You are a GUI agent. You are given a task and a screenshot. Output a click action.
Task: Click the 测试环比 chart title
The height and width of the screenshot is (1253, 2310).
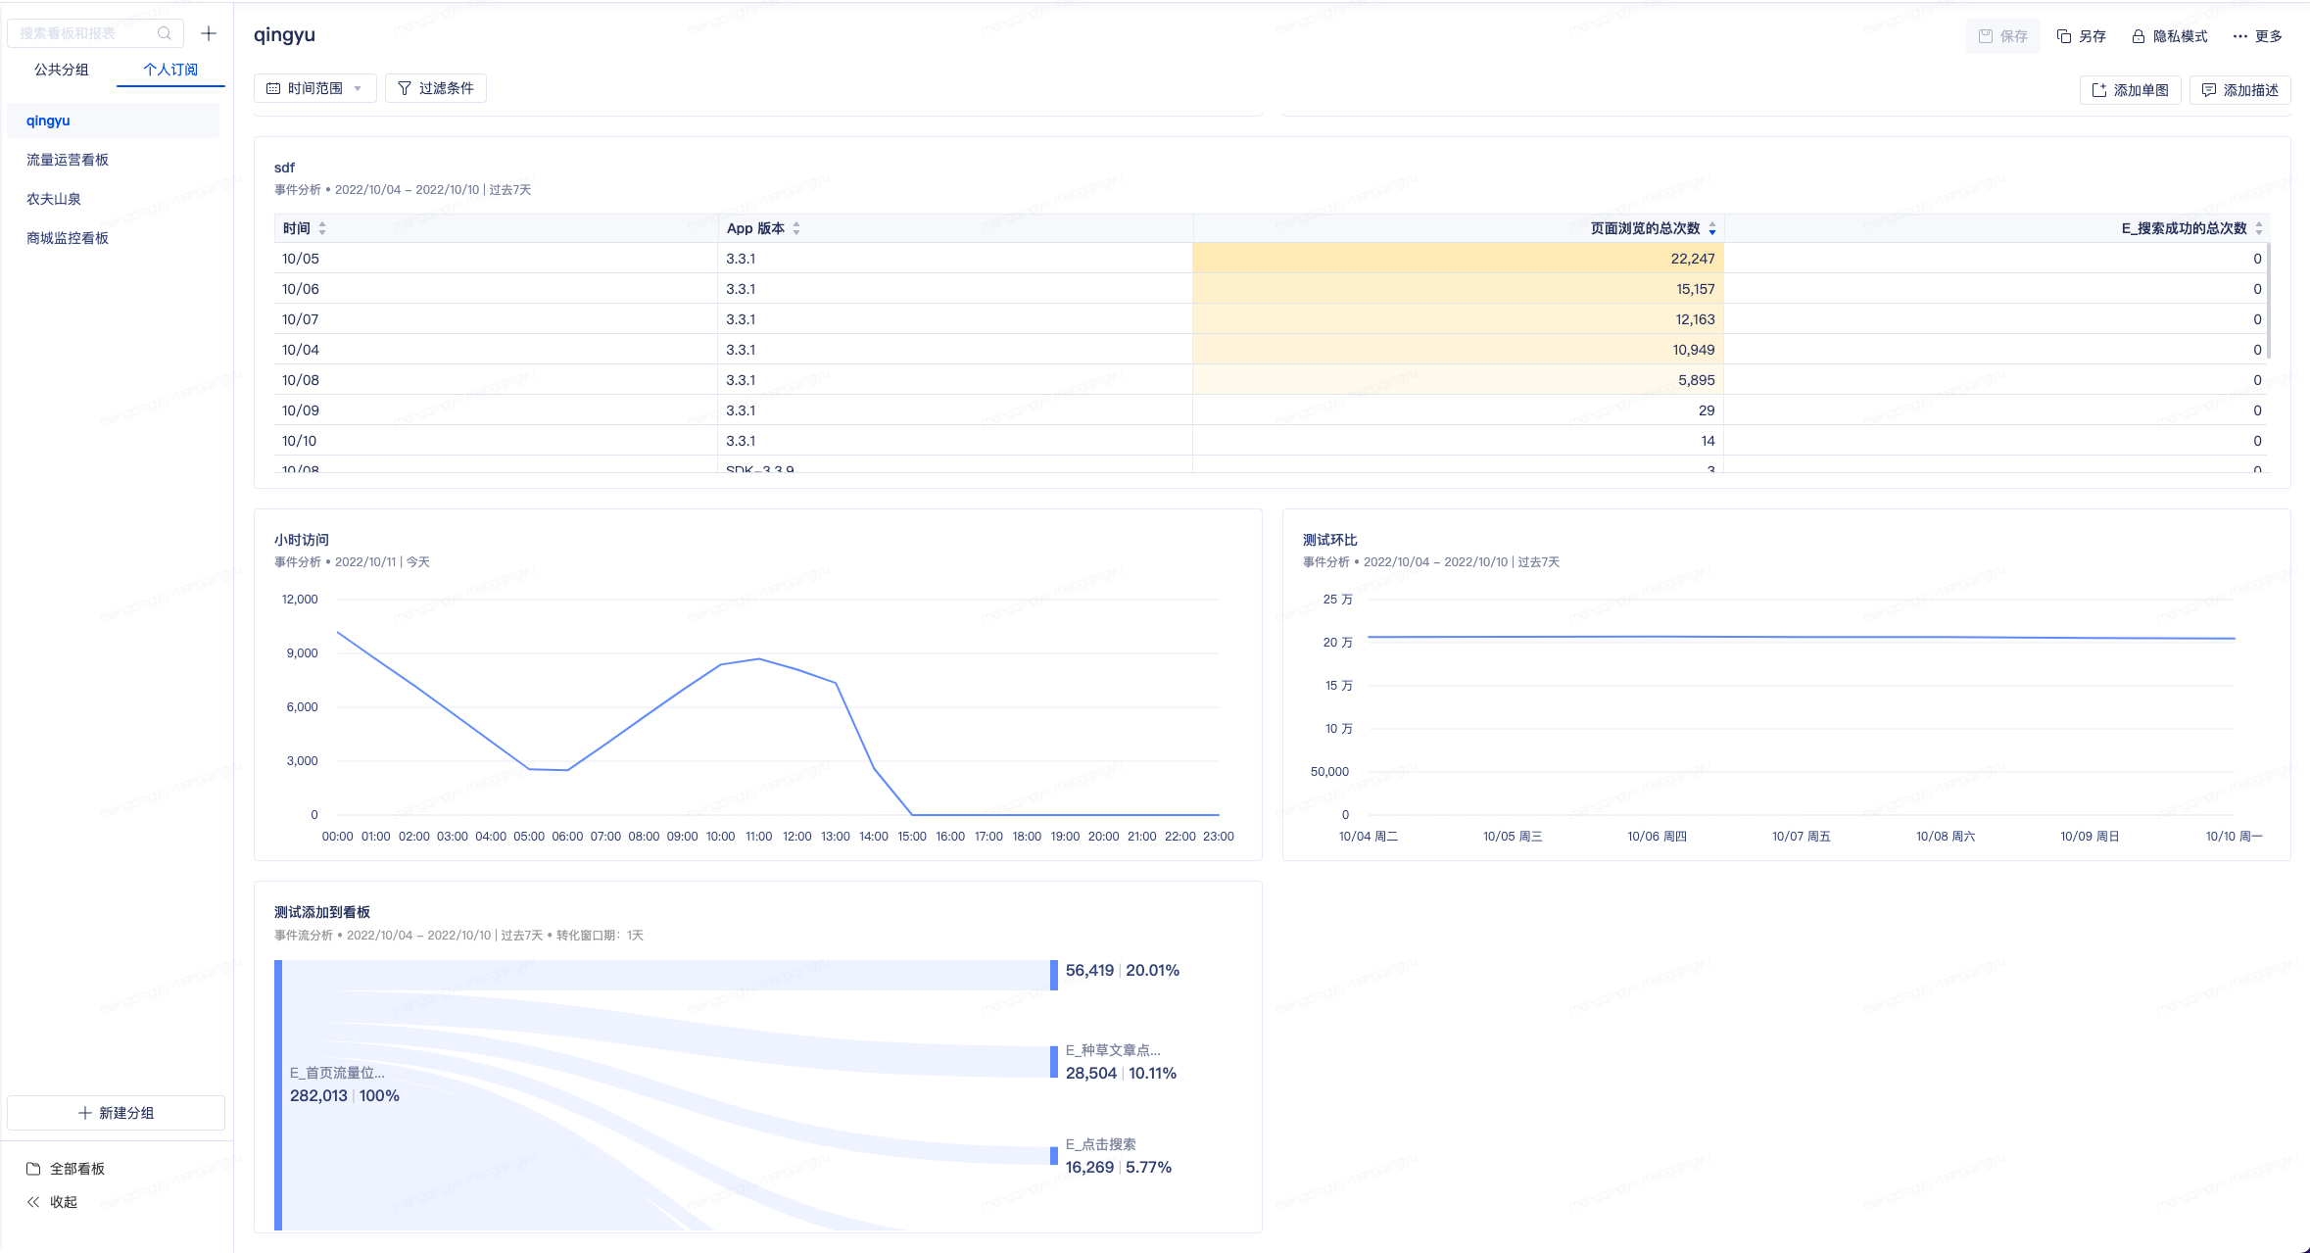pyautogui.click(x=1330, y=540)
